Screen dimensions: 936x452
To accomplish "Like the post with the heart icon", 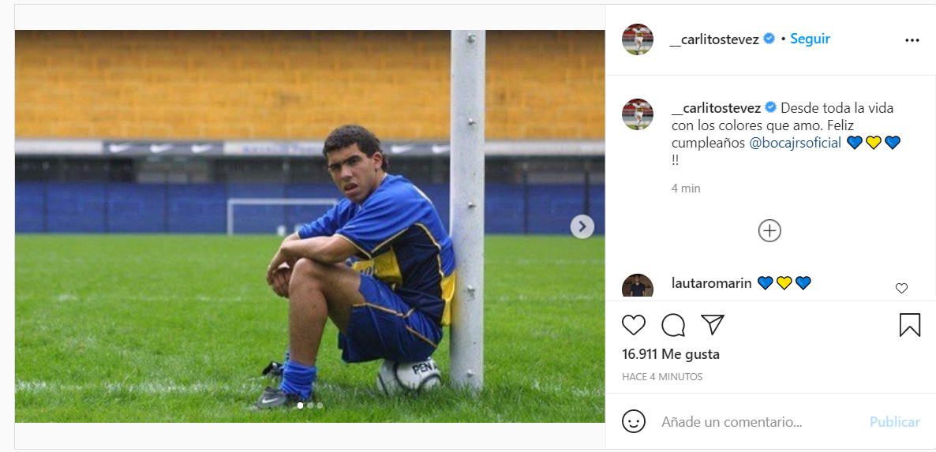I will pyautogui.click(x=634, y=325).
